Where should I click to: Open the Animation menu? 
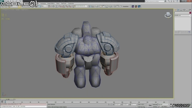43,3
